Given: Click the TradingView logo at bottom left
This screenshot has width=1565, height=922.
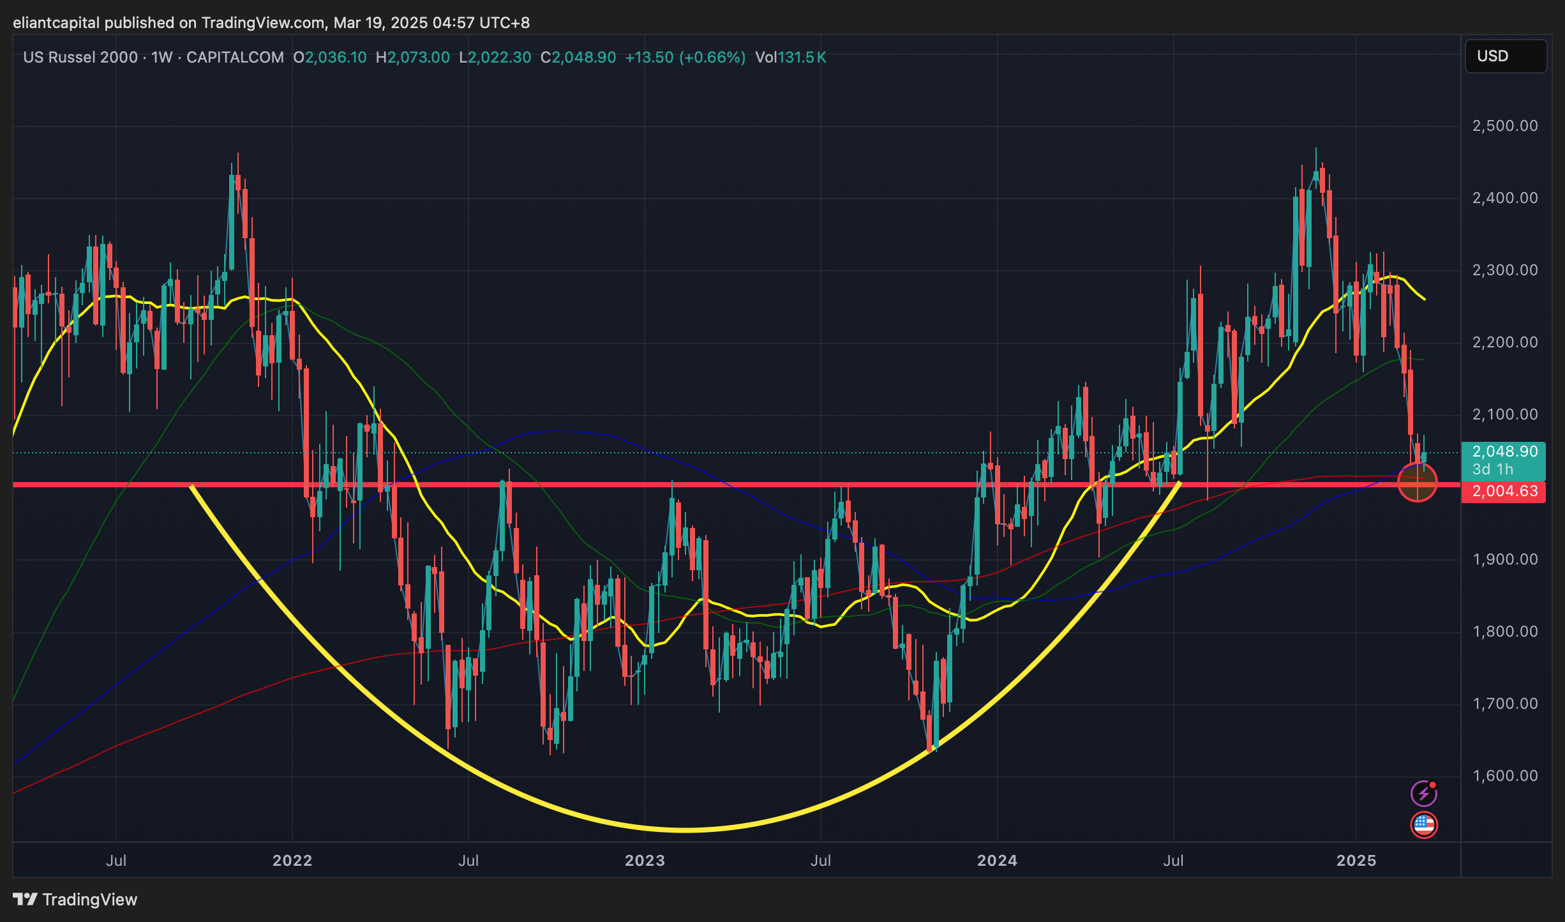Looking at the screenshot, I should pyautogui.click(x=75, y=900).
